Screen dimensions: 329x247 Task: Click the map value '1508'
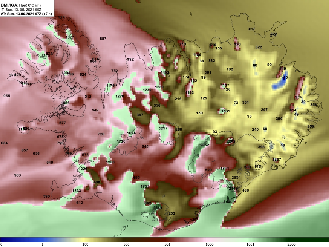click(110, 162)
